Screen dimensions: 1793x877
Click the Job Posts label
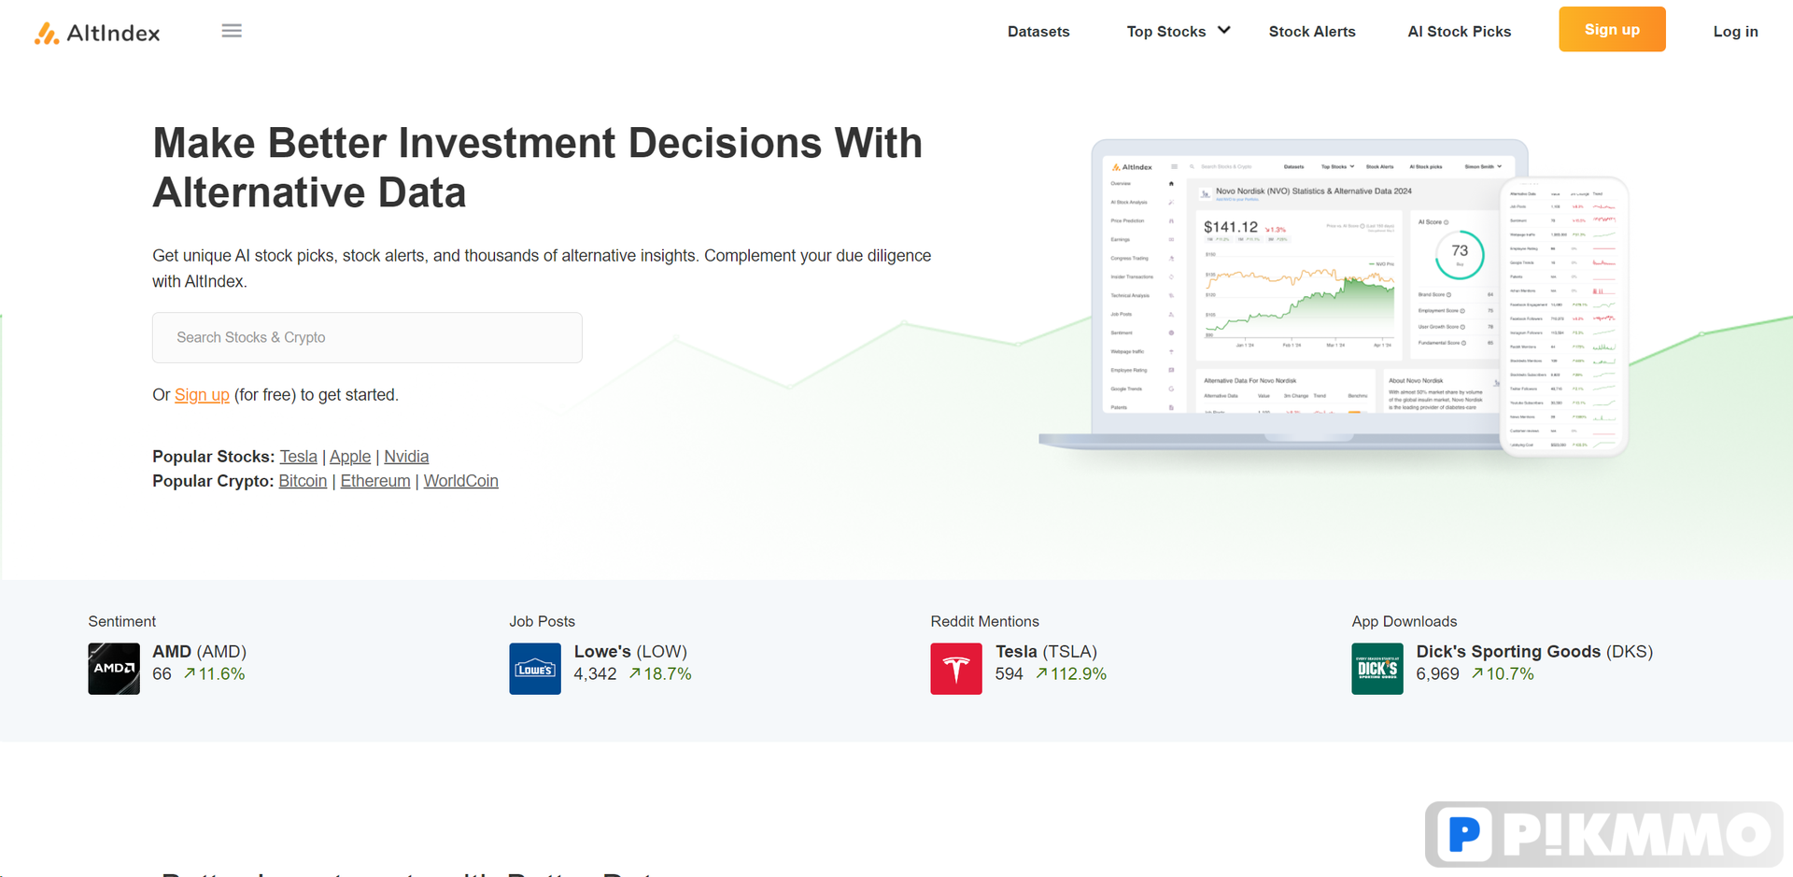pyautogui.click(x=542, y=621)
